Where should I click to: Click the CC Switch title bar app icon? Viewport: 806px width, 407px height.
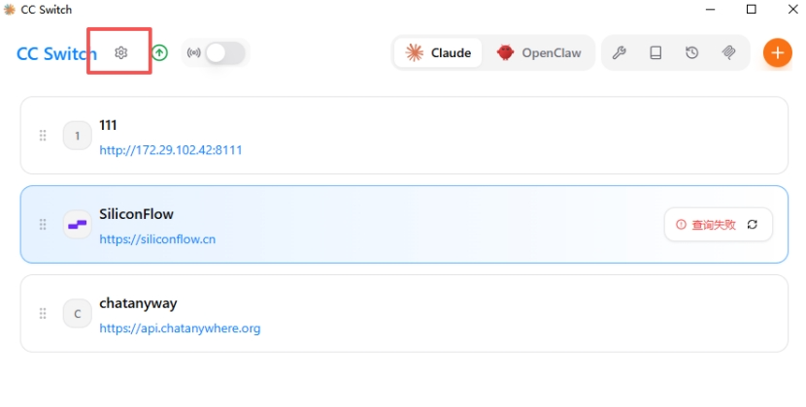pyautogui.click(x=10, y=10)
